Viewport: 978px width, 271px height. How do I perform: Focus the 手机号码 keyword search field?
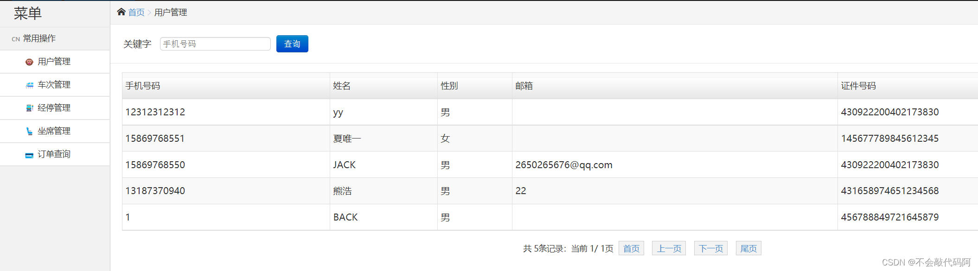(215, 44)
